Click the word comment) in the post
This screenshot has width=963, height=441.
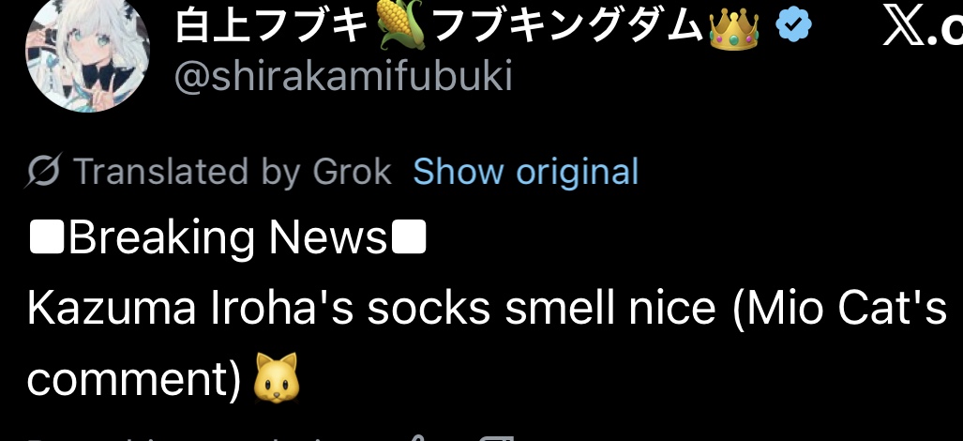[x=136, y=380]
